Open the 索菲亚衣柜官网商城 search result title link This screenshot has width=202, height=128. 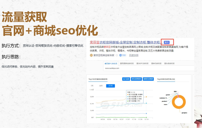click(x=126, y=42)
